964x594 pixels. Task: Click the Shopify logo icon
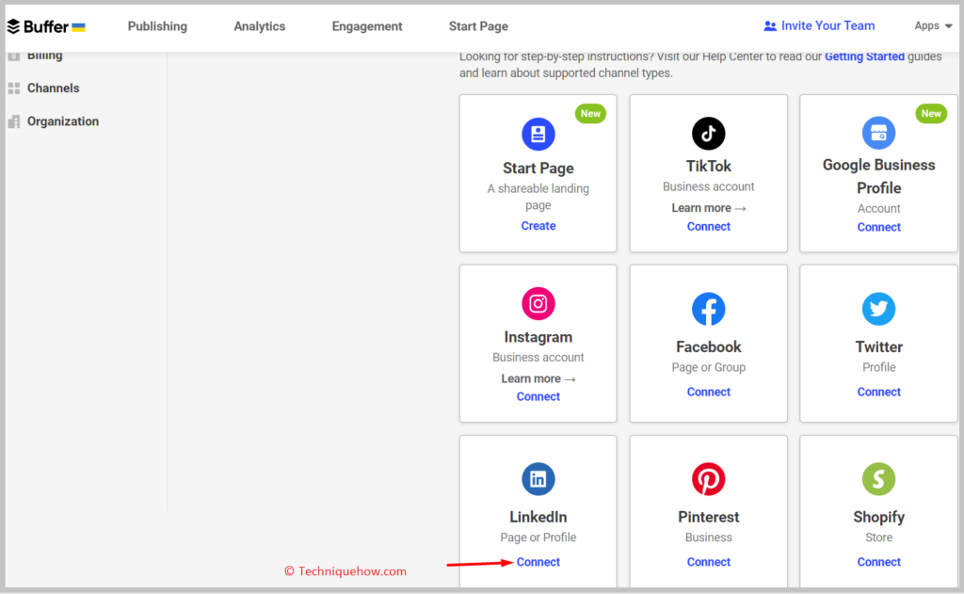coord(878,478)
